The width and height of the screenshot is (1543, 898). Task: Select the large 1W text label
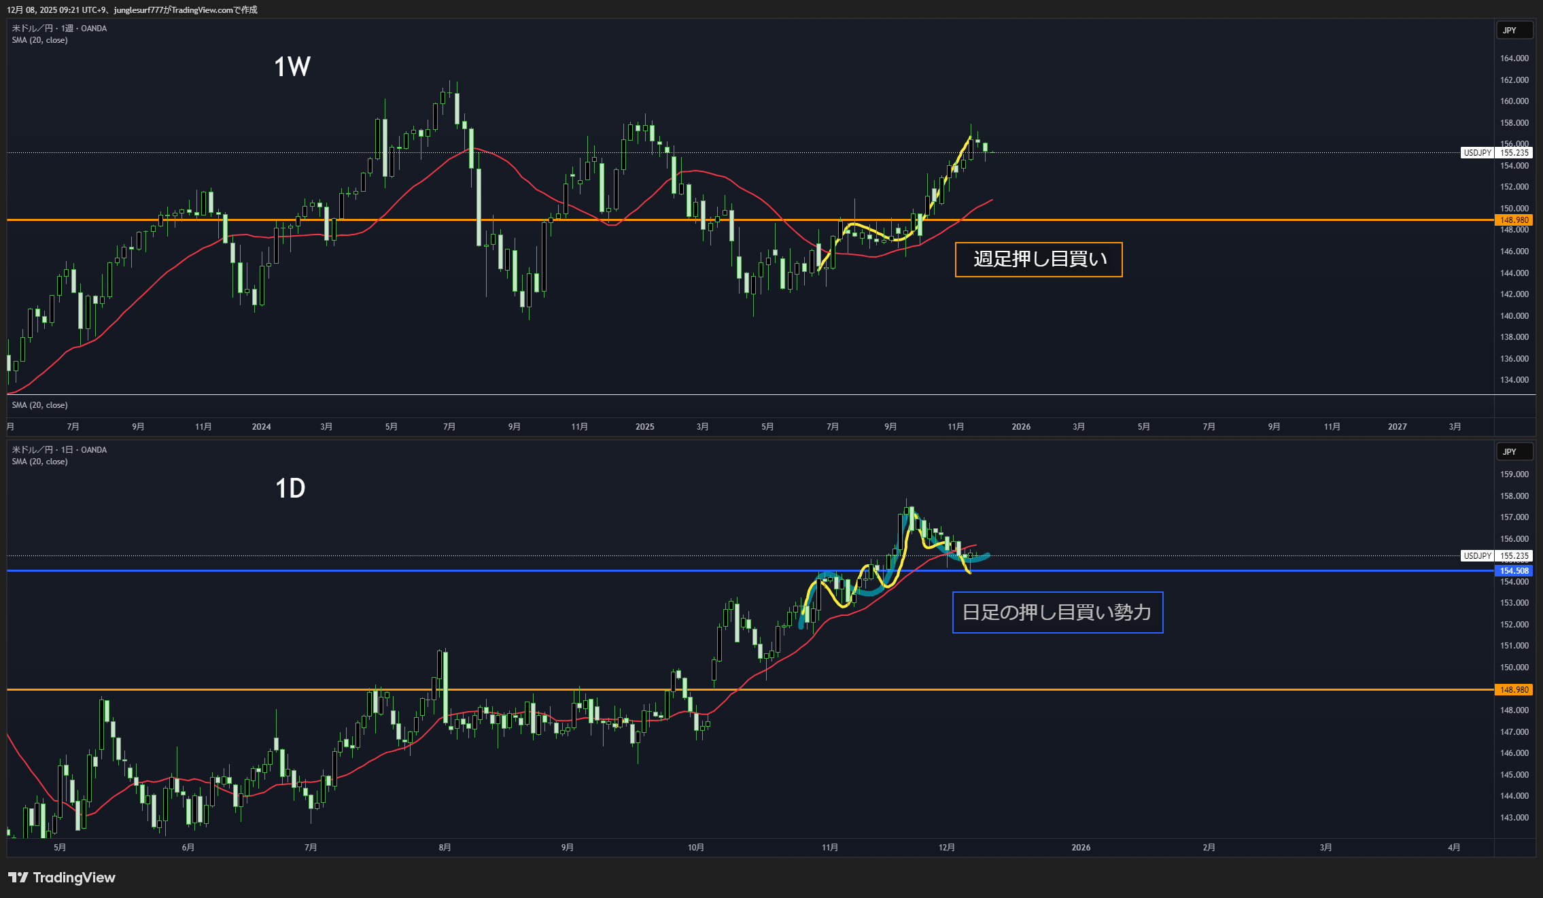pyautogui.click(x=292, y=67)
